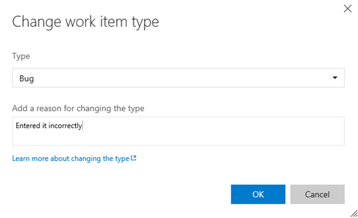Screen dimensions: 358x218
Task: Open the Type dropdown showing Bug
Action: click(178, 78)
